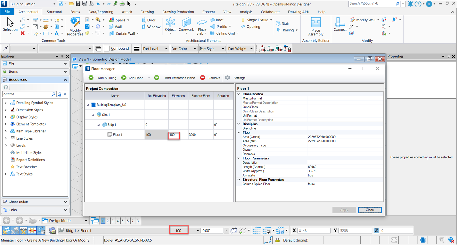Click the Explorer Resources search box
The height and width of the screenshot is (245, 457).
27,94
